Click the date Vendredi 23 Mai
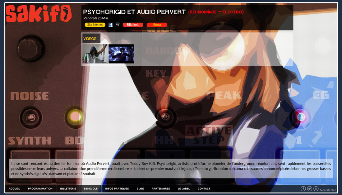The image size is (342, 195). click(95, 18)
